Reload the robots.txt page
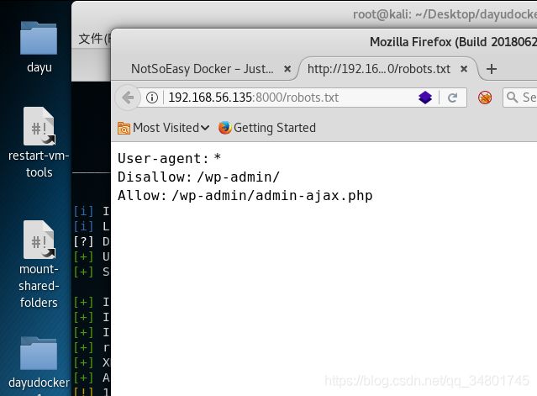The width and height of the screenshot is (537, 396). point(452,98)
